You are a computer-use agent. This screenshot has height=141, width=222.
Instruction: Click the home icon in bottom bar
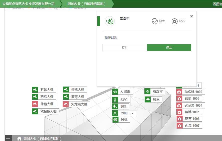(19, 139)
